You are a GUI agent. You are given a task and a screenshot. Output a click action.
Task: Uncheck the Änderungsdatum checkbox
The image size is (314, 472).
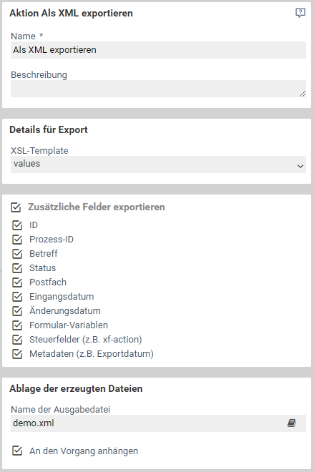pos(17,311)
